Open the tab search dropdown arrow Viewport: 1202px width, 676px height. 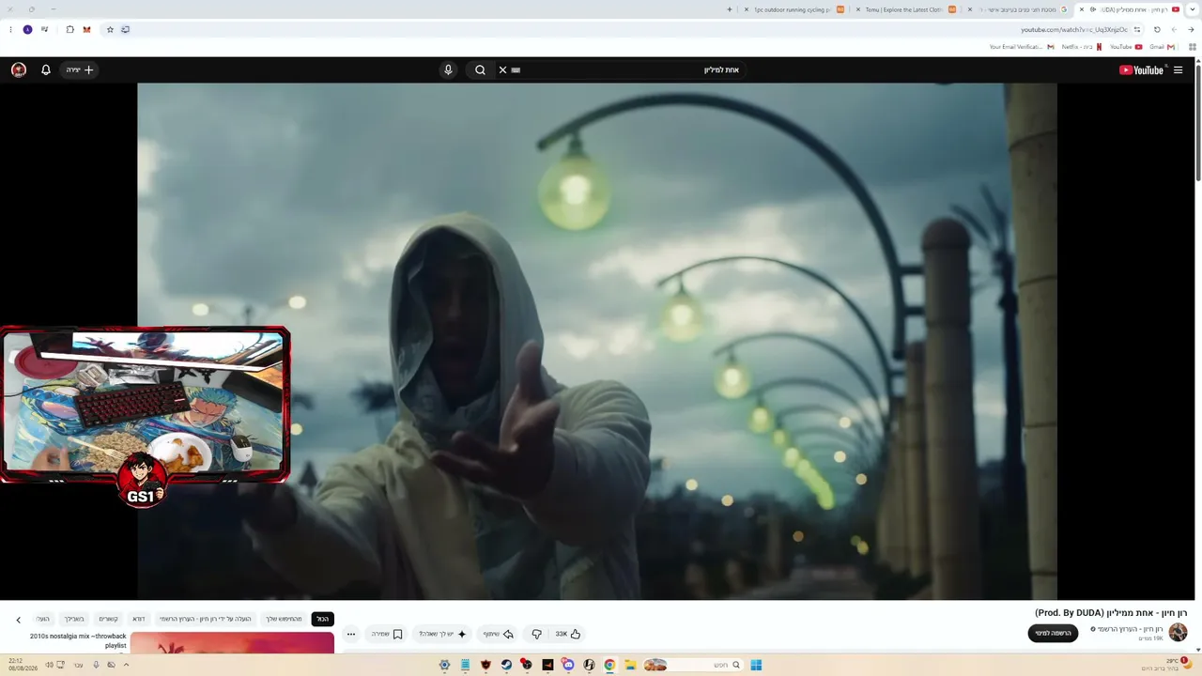point(1193,9)
